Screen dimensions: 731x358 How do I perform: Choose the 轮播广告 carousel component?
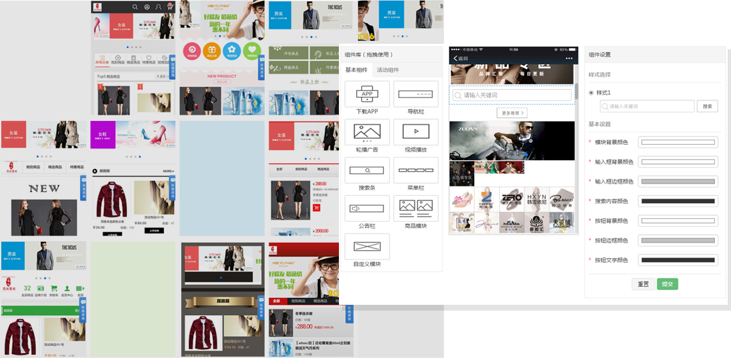point(367,132)
